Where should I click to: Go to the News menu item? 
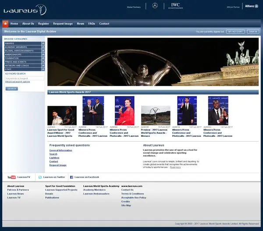[x=81, y=24]
